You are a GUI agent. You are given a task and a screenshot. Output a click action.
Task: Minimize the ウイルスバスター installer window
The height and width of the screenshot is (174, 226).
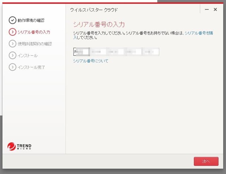point(207,10)
